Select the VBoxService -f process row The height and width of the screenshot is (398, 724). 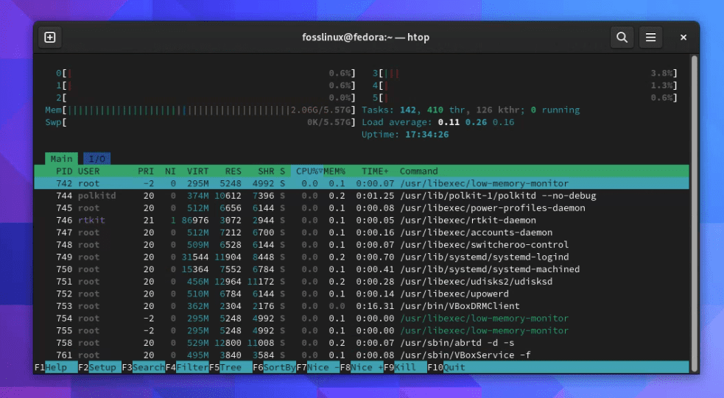[x=362, y=355]
